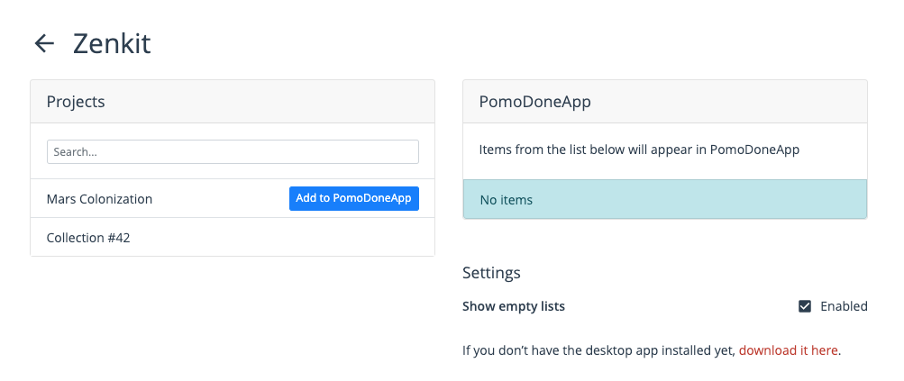Select the Collection #42 project
Viewport: 904px width, 381px height.
(88, 238)
